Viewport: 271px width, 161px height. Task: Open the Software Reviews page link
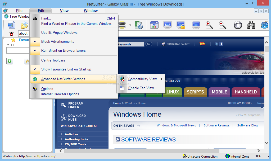click(216, 125)
